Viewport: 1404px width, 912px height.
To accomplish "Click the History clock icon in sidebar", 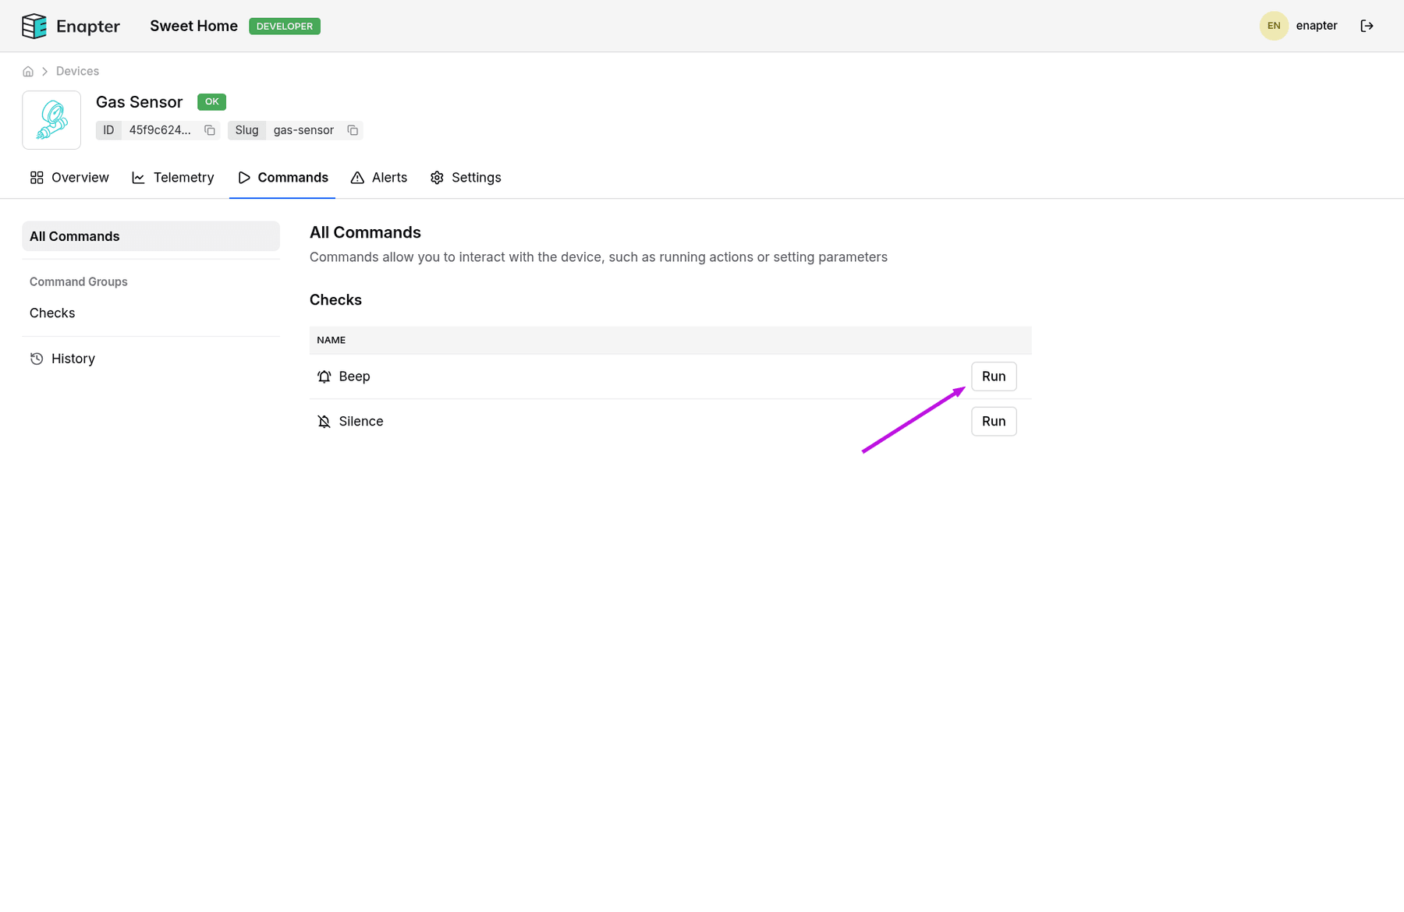I will pyautogui.click(x=36, y=358).
